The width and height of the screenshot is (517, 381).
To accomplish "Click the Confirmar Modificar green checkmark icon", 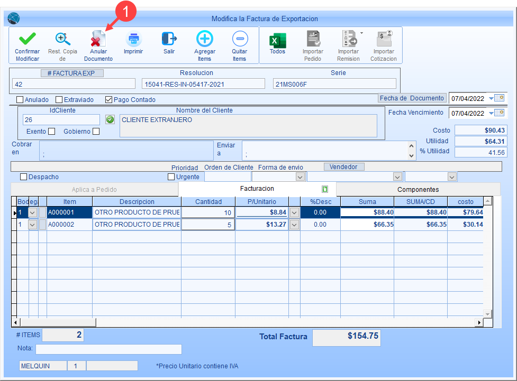I will point(28,39).
